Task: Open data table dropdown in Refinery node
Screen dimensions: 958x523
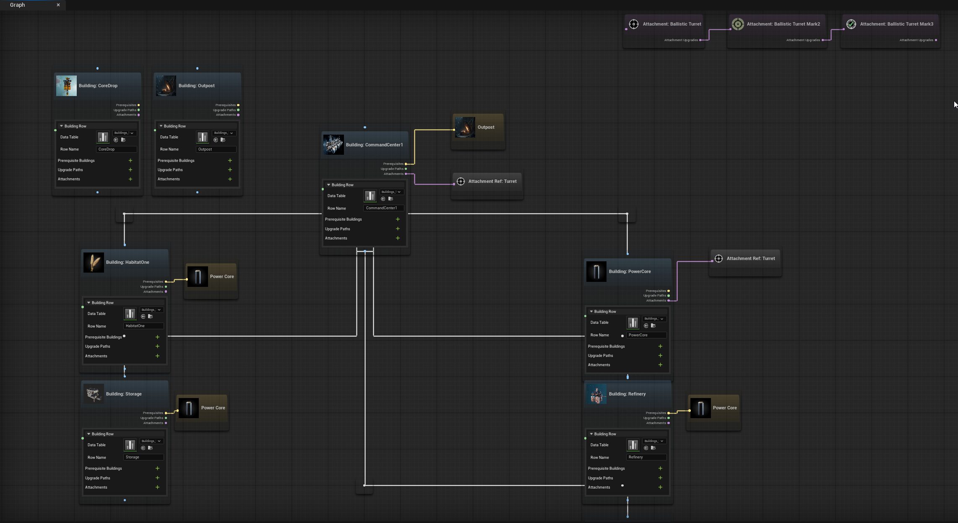Action: [654, 441]
